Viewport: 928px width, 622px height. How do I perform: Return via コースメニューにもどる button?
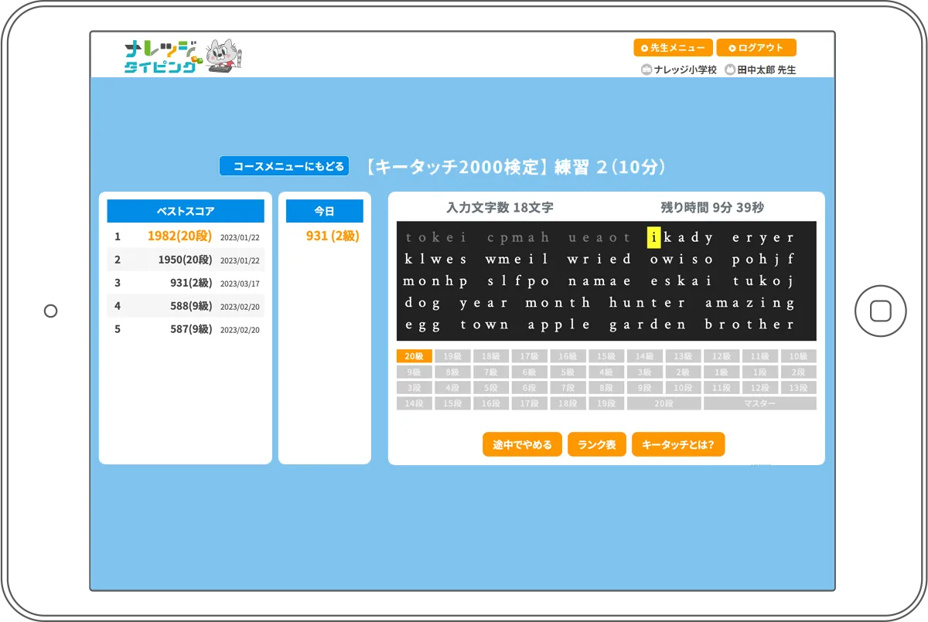point(284,166)
